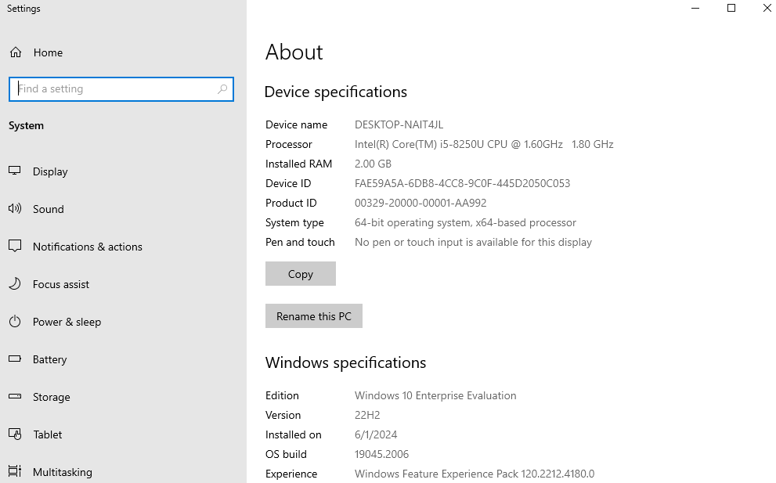Click the Installed RAM label

pos(298,164)
